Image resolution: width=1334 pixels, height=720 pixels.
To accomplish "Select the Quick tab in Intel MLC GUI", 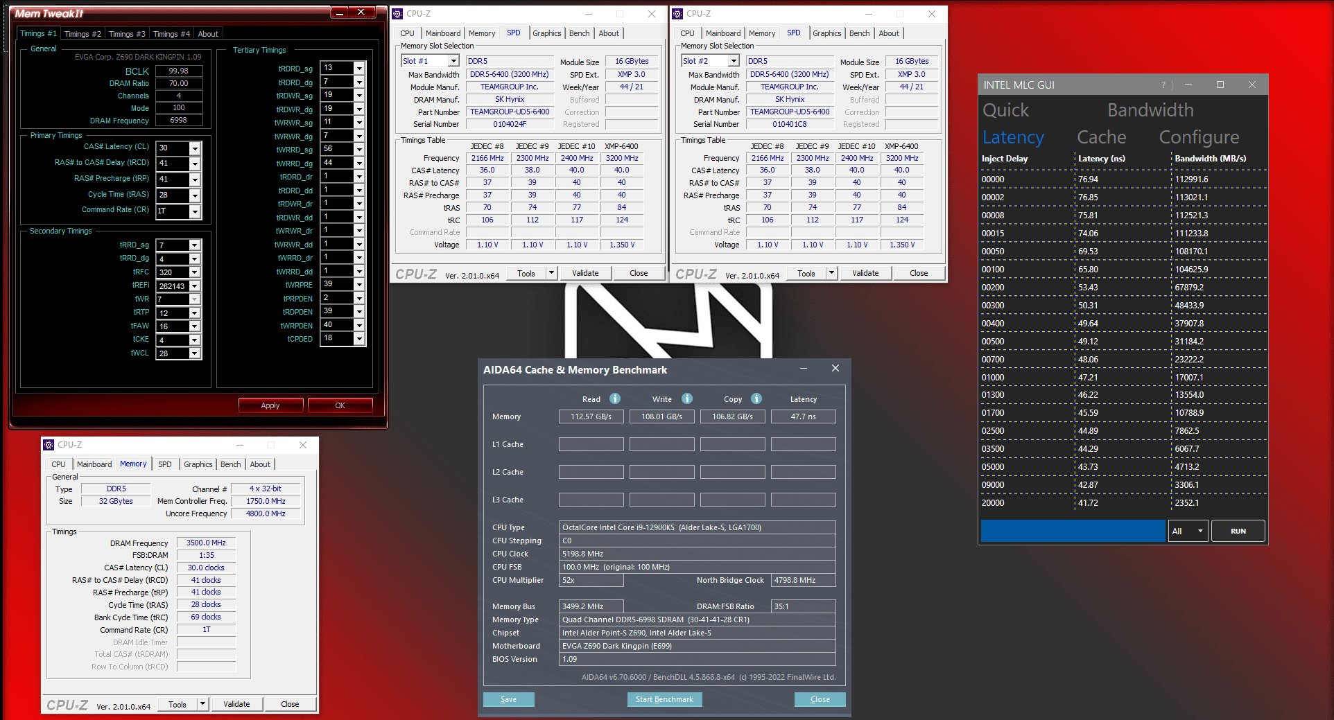I will coord(1005,110).
